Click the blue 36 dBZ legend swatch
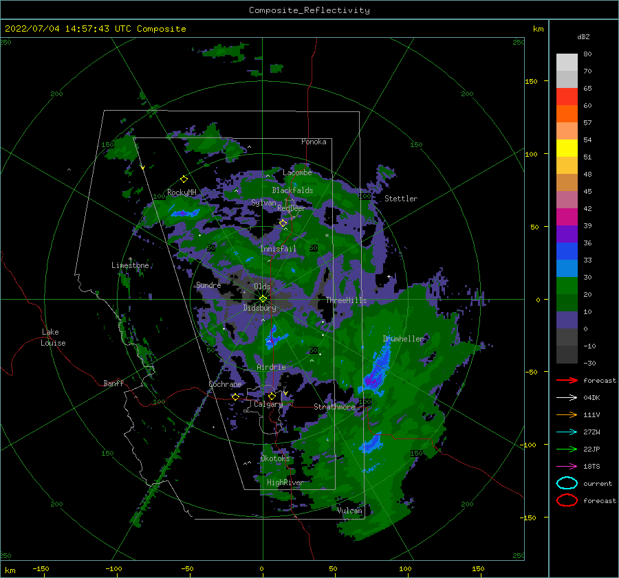 [x=567, y=251]
